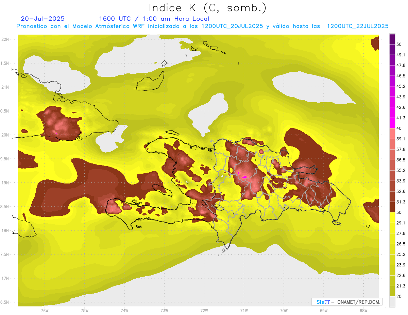This screenshot has height=315, width=408.
Task: Click the '71W' longitude axis label
Action: tap(244, 310)
